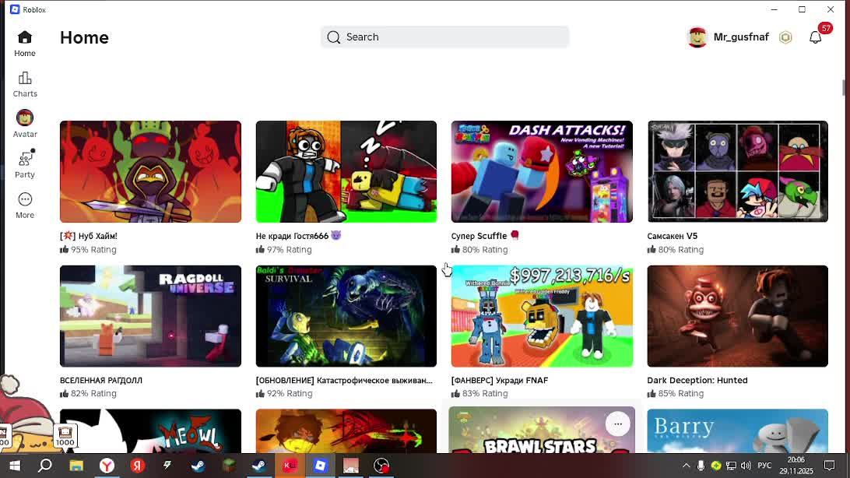
Task: Show hidden system tray icons
Action: (x=687, y=466)
